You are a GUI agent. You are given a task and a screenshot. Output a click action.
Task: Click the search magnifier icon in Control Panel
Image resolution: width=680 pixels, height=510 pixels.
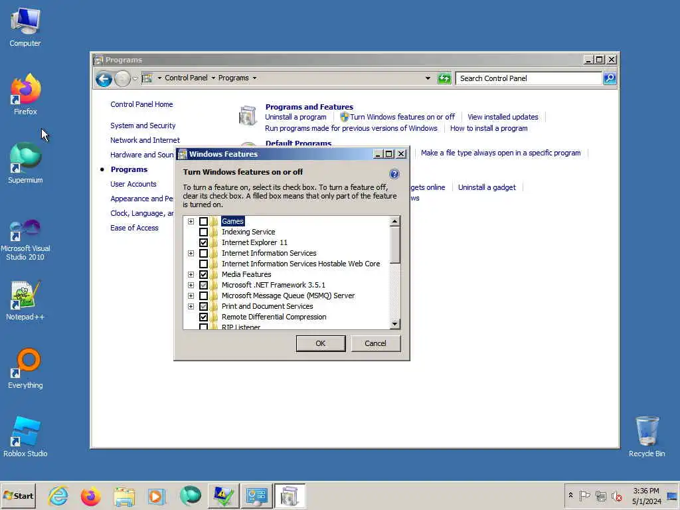click(610, 78)
